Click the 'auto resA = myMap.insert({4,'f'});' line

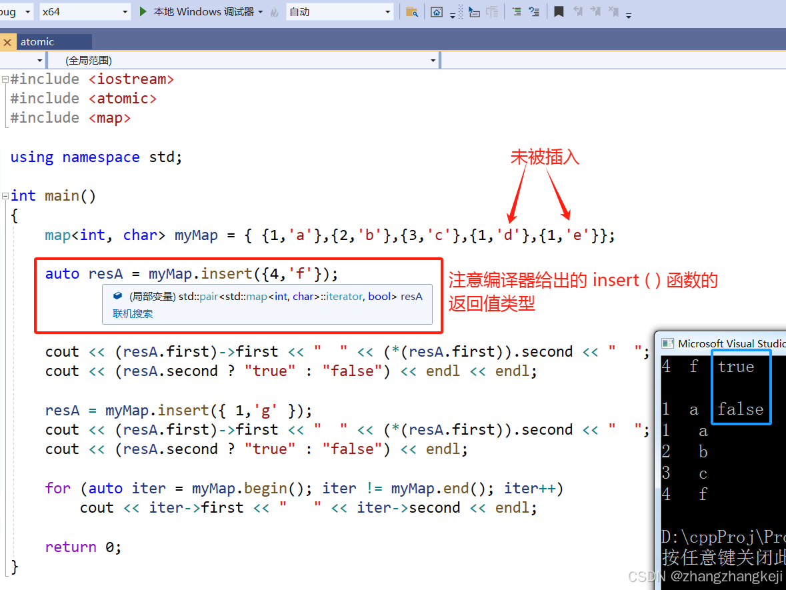click(x=191, y=274)
